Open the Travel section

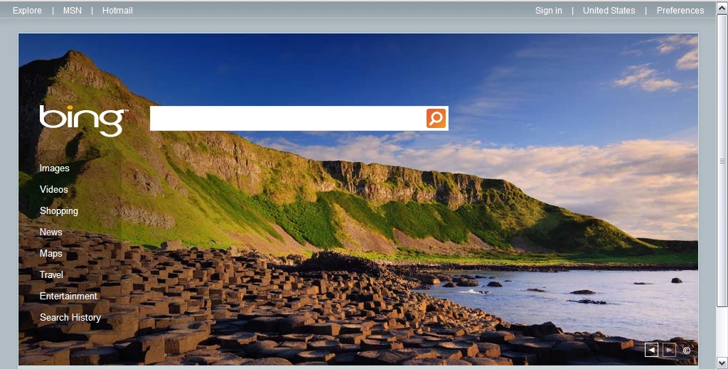51,275
